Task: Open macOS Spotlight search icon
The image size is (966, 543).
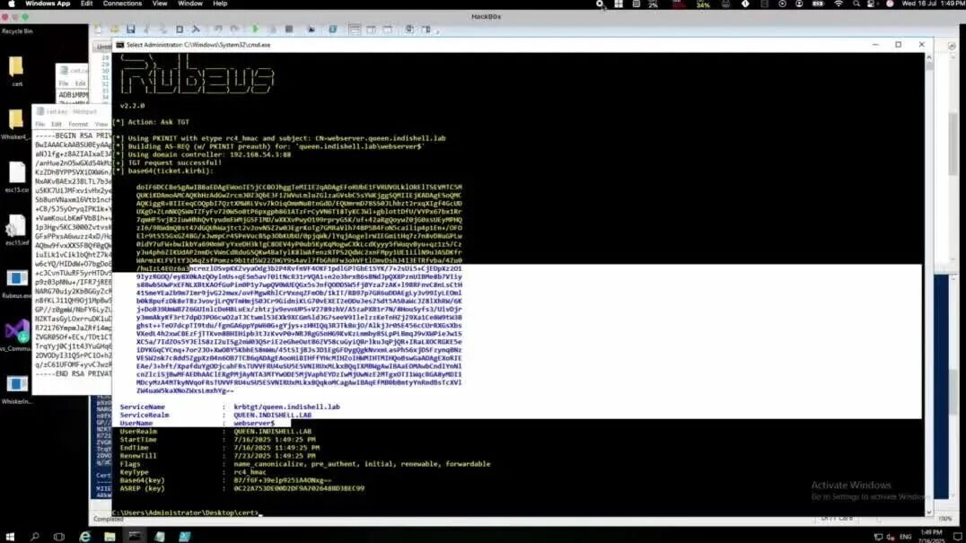Action: click(856, 4)
